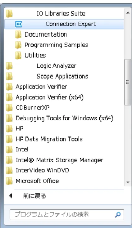Viewport: 132px width, 228px height.
Task: Click the back arrow beside 前に戻る
Action: tap(11, 196)
